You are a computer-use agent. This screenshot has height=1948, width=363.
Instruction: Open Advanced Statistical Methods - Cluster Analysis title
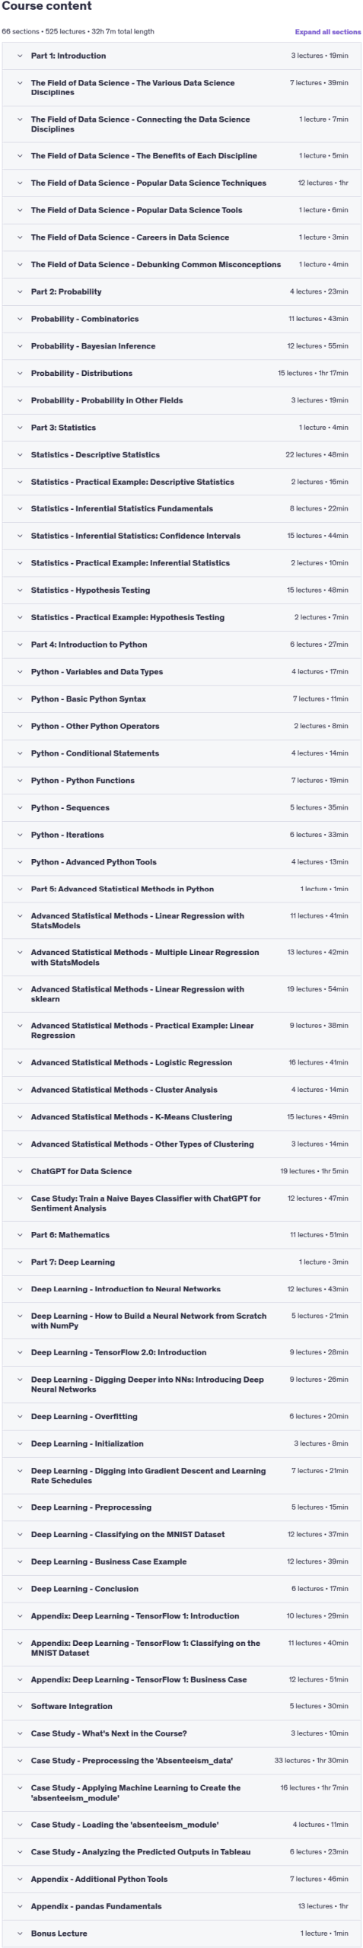123,1090
